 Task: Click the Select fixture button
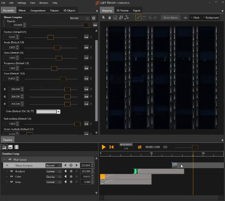[170, 18]
